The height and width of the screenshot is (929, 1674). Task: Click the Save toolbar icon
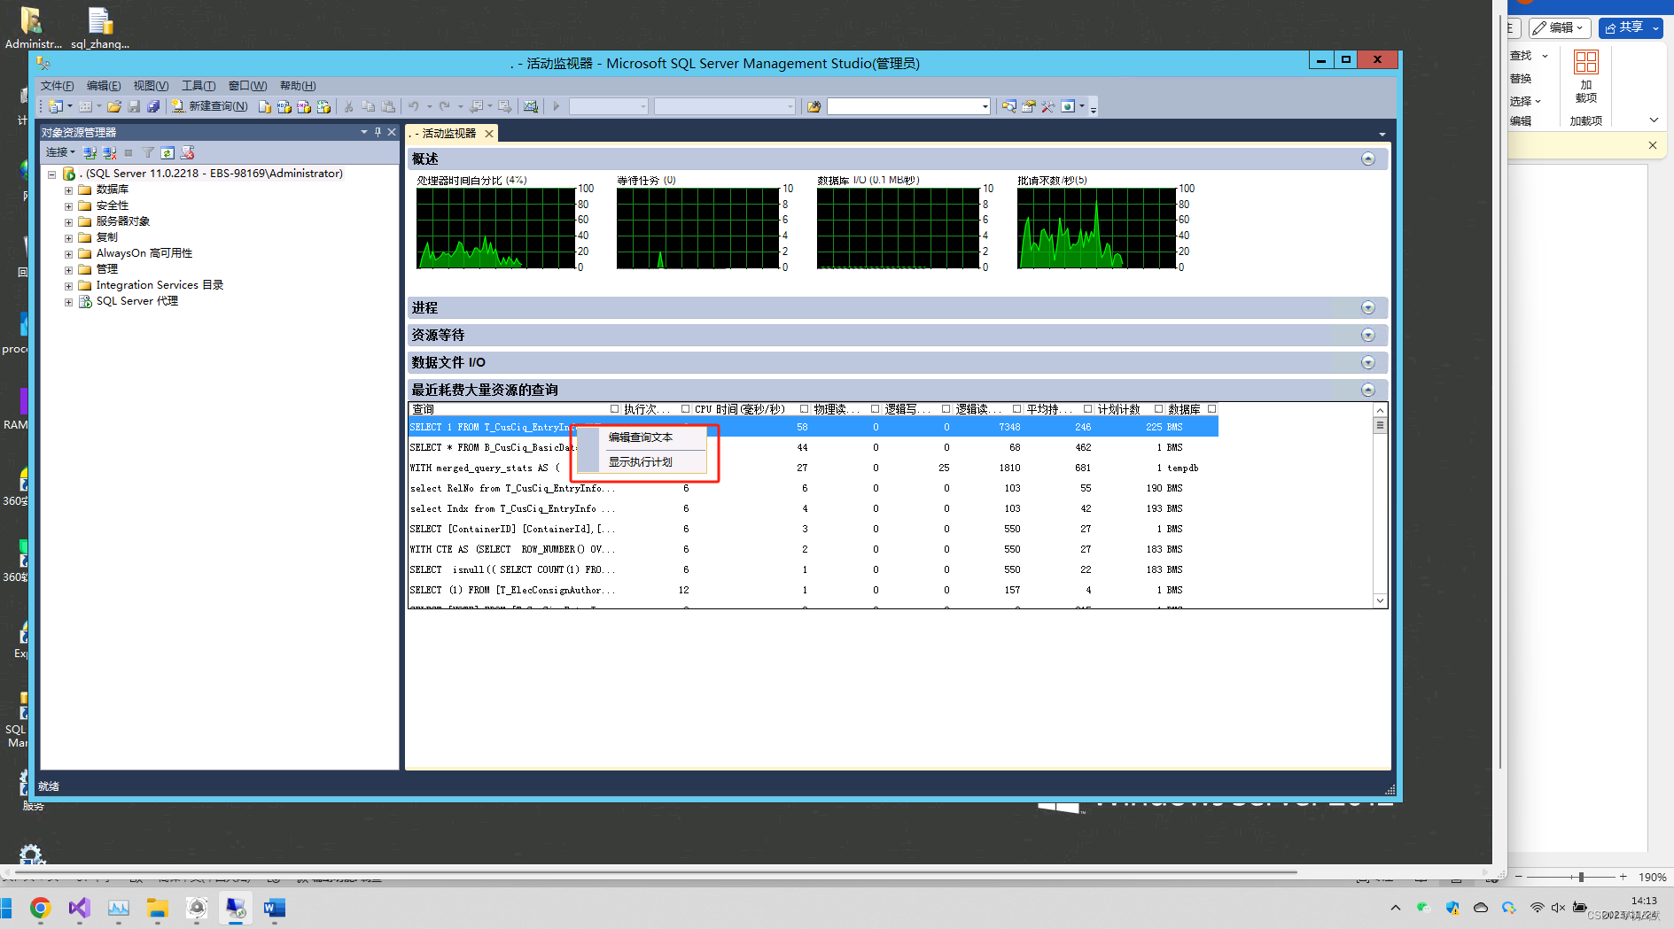click(134, 106)
